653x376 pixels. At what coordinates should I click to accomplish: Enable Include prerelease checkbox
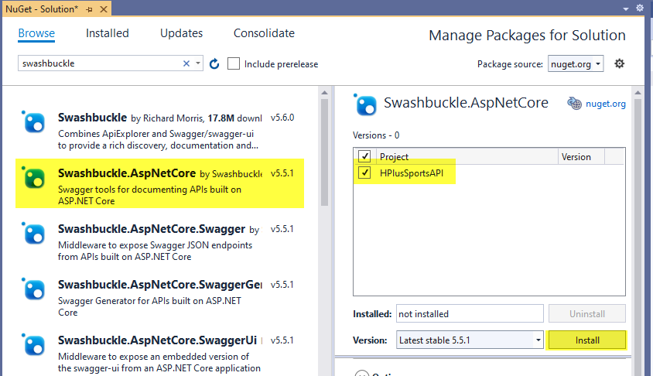(x=234, y=63)
